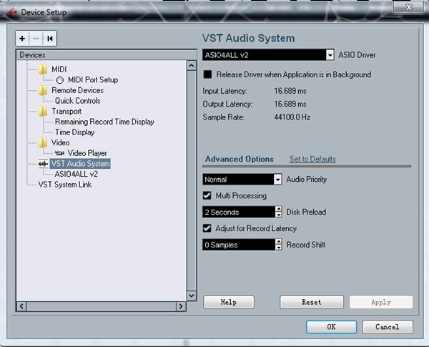This screenshot has width=429, height=347.
Task: Click the plus Add Device icon
Action: click(x=22, y=39)
